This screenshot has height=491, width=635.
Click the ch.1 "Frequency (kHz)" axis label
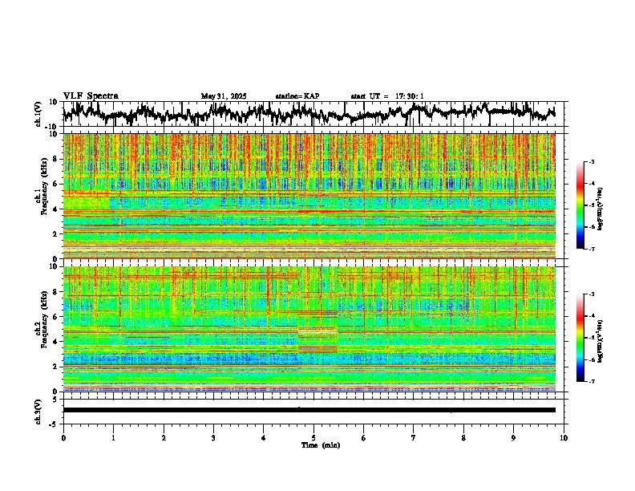tap(44, 185)
